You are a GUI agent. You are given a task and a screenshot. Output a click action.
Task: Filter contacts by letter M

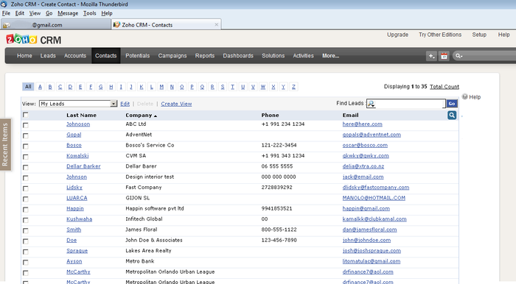point(161,87)
